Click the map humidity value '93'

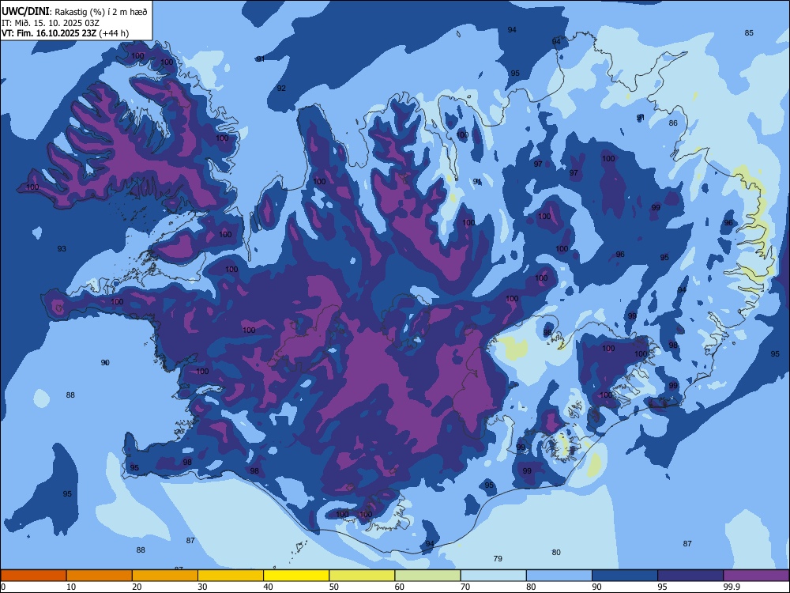tap(62, 248)
